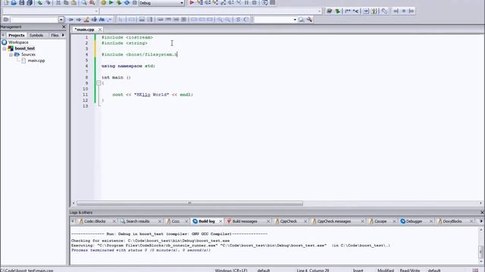485x272 pixels.
Task: Click the DoxyBlocks line comment icon
Action: (x=355, y=11)
